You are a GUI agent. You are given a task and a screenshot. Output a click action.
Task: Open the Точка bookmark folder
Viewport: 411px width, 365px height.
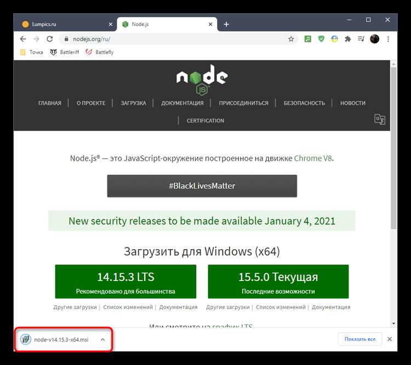pyautogui.click(x=32, y=52)
